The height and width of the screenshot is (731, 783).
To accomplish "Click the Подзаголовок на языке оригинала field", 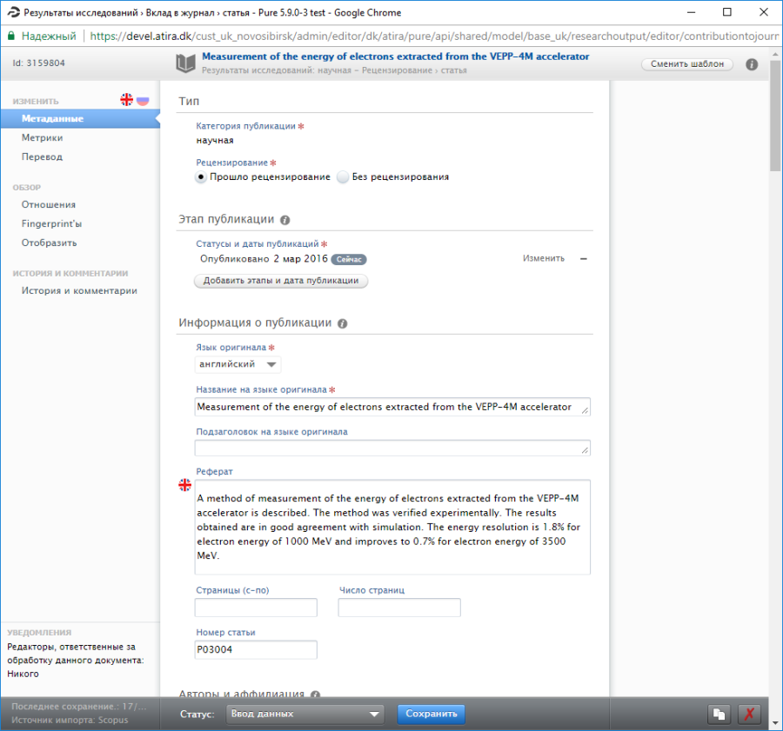I will click(392, 449).
